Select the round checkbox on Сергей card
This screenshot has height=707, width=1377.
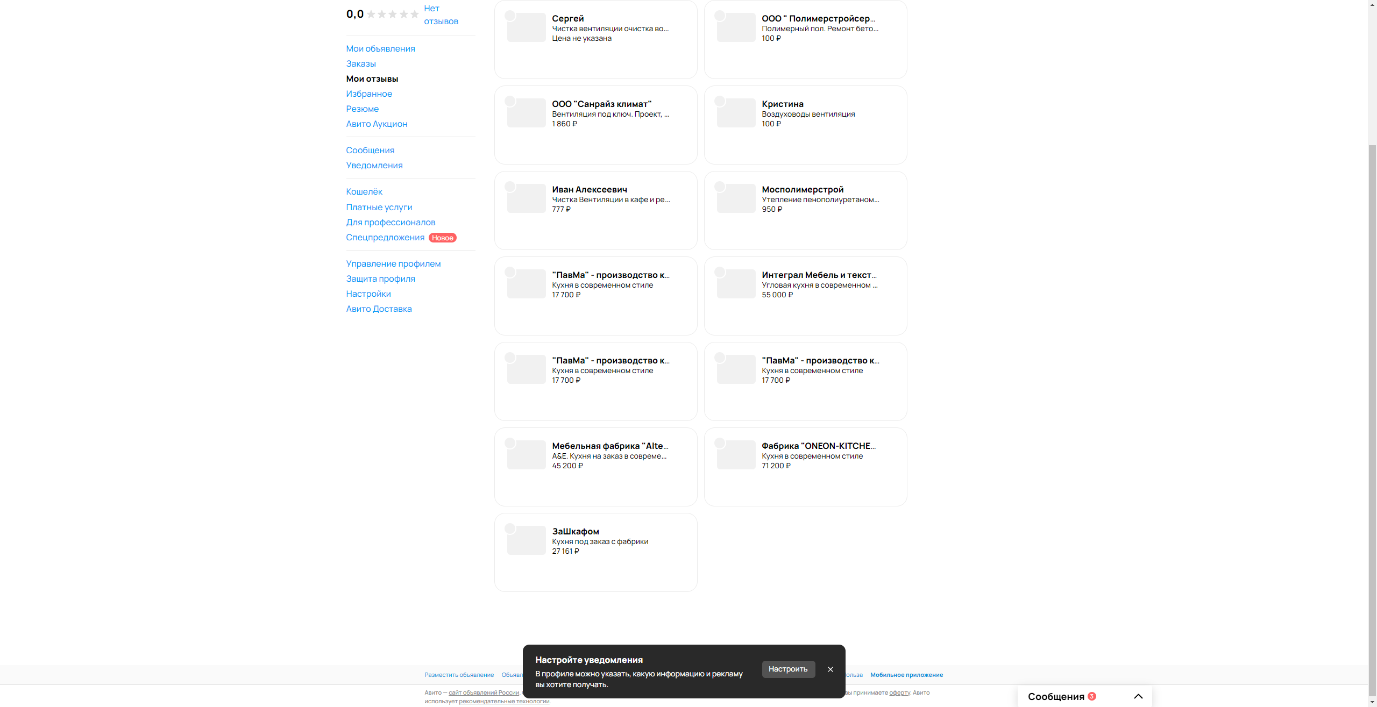click(510, 16)
